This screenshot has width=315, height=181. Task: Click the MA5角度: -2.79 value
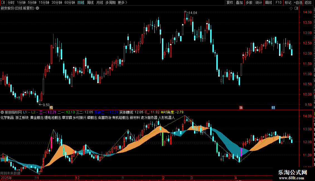(172, 112)
